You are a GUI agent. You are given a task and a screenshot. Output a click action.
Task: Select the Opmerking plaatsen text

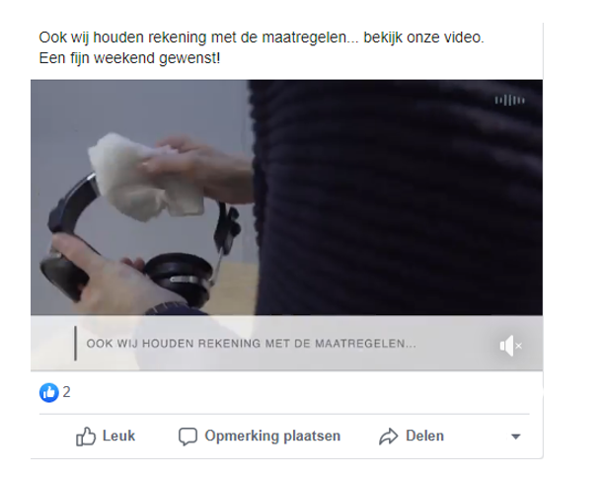click(272, 437)
